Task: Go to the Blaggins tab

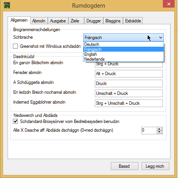Action: pos(113,21)
